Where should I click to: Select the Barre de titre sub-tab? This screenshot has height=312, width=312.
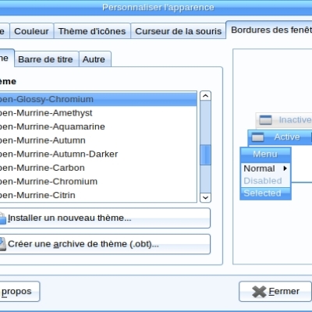click(45, 59)
